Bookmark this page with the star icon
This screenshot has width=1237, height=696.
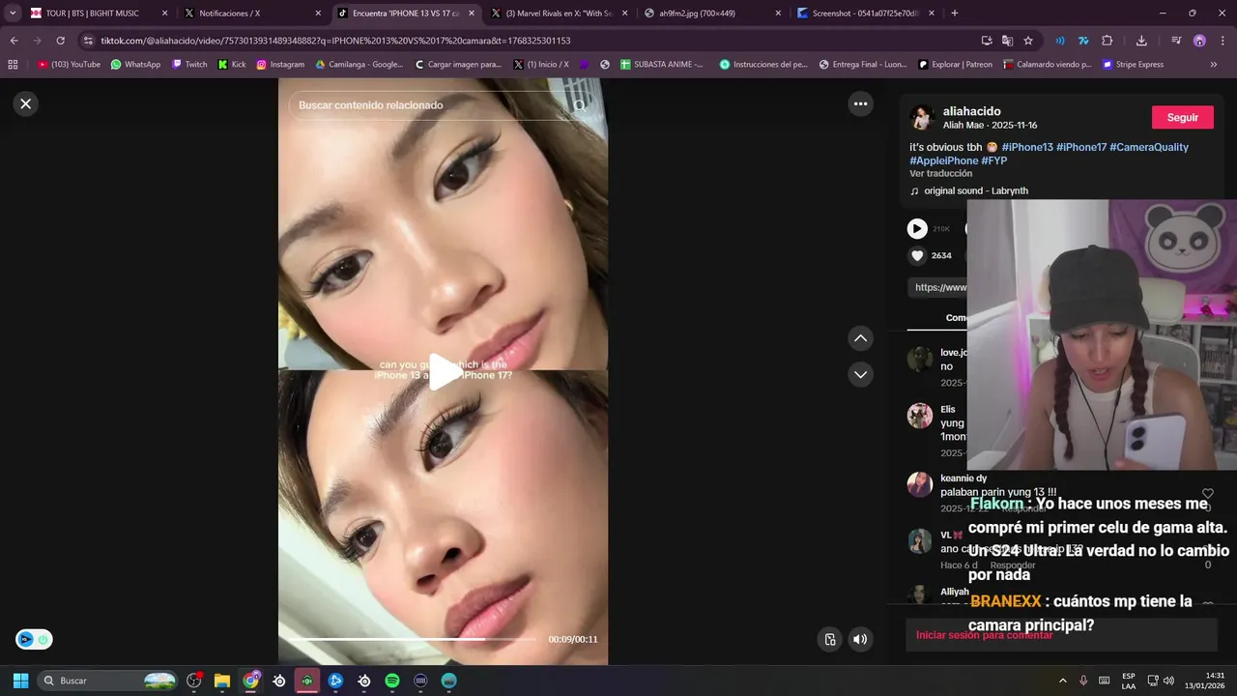tap(1028, 41)
